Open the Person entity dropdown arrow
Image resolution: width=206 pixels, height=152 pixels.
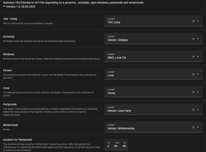[x=198, y=74]
